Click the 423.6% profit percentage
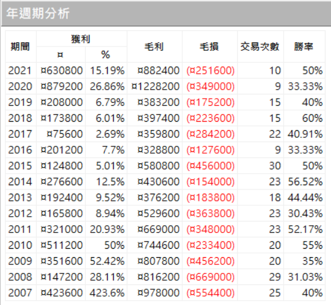 coord(107,293)
